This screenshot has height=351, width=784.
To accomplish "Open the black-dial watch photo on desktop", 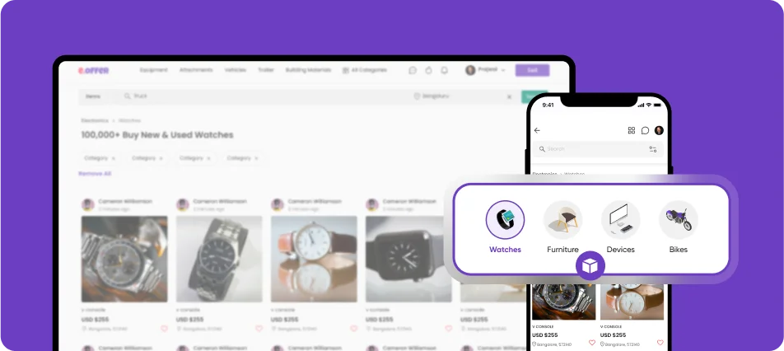I will (219, 259).
